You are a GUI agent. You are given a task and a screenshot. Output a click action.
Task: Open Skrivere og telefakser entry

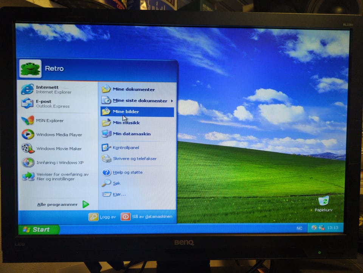pos(138,159)
